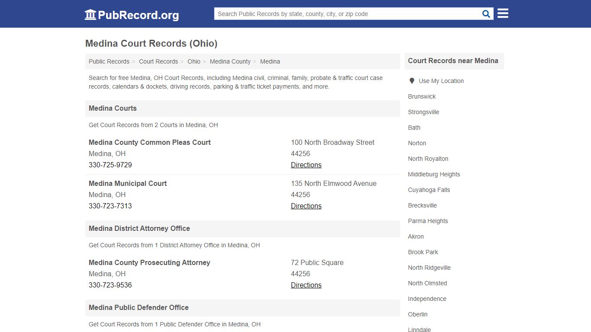Open North Ridgeville court records

pyautogui.click(x=429, y=268)
